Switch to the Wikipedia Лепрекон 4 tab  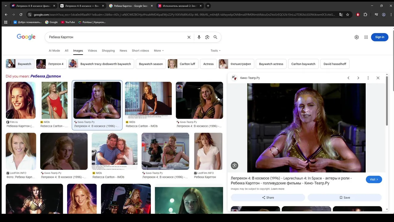coord(82,6)
